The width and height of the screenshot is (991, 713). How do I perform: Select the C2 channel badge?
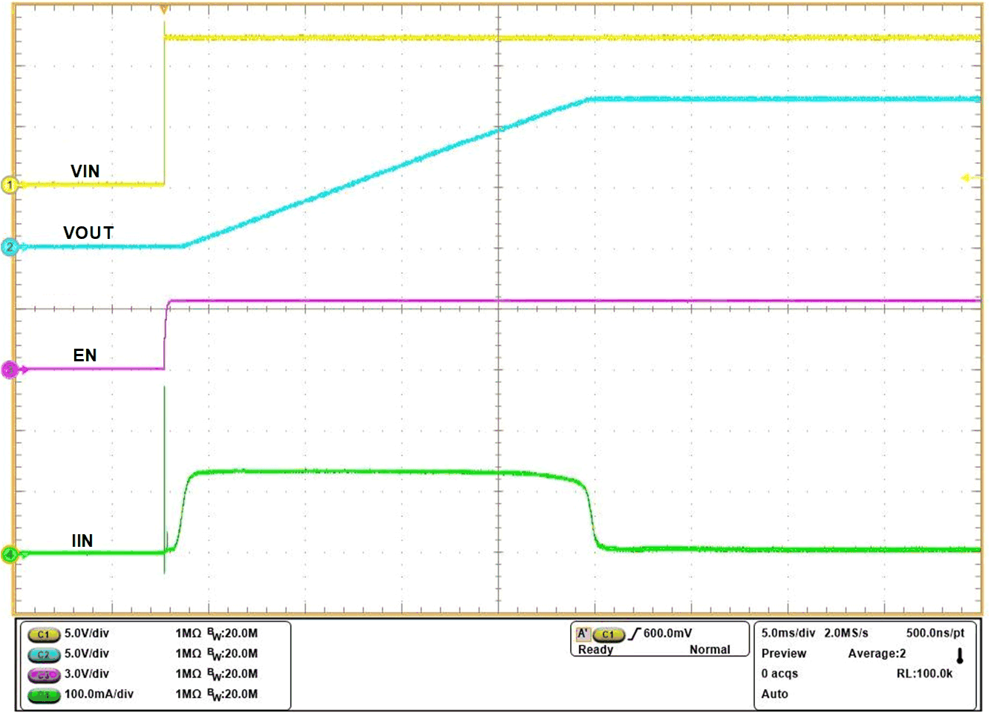[44, 655]
